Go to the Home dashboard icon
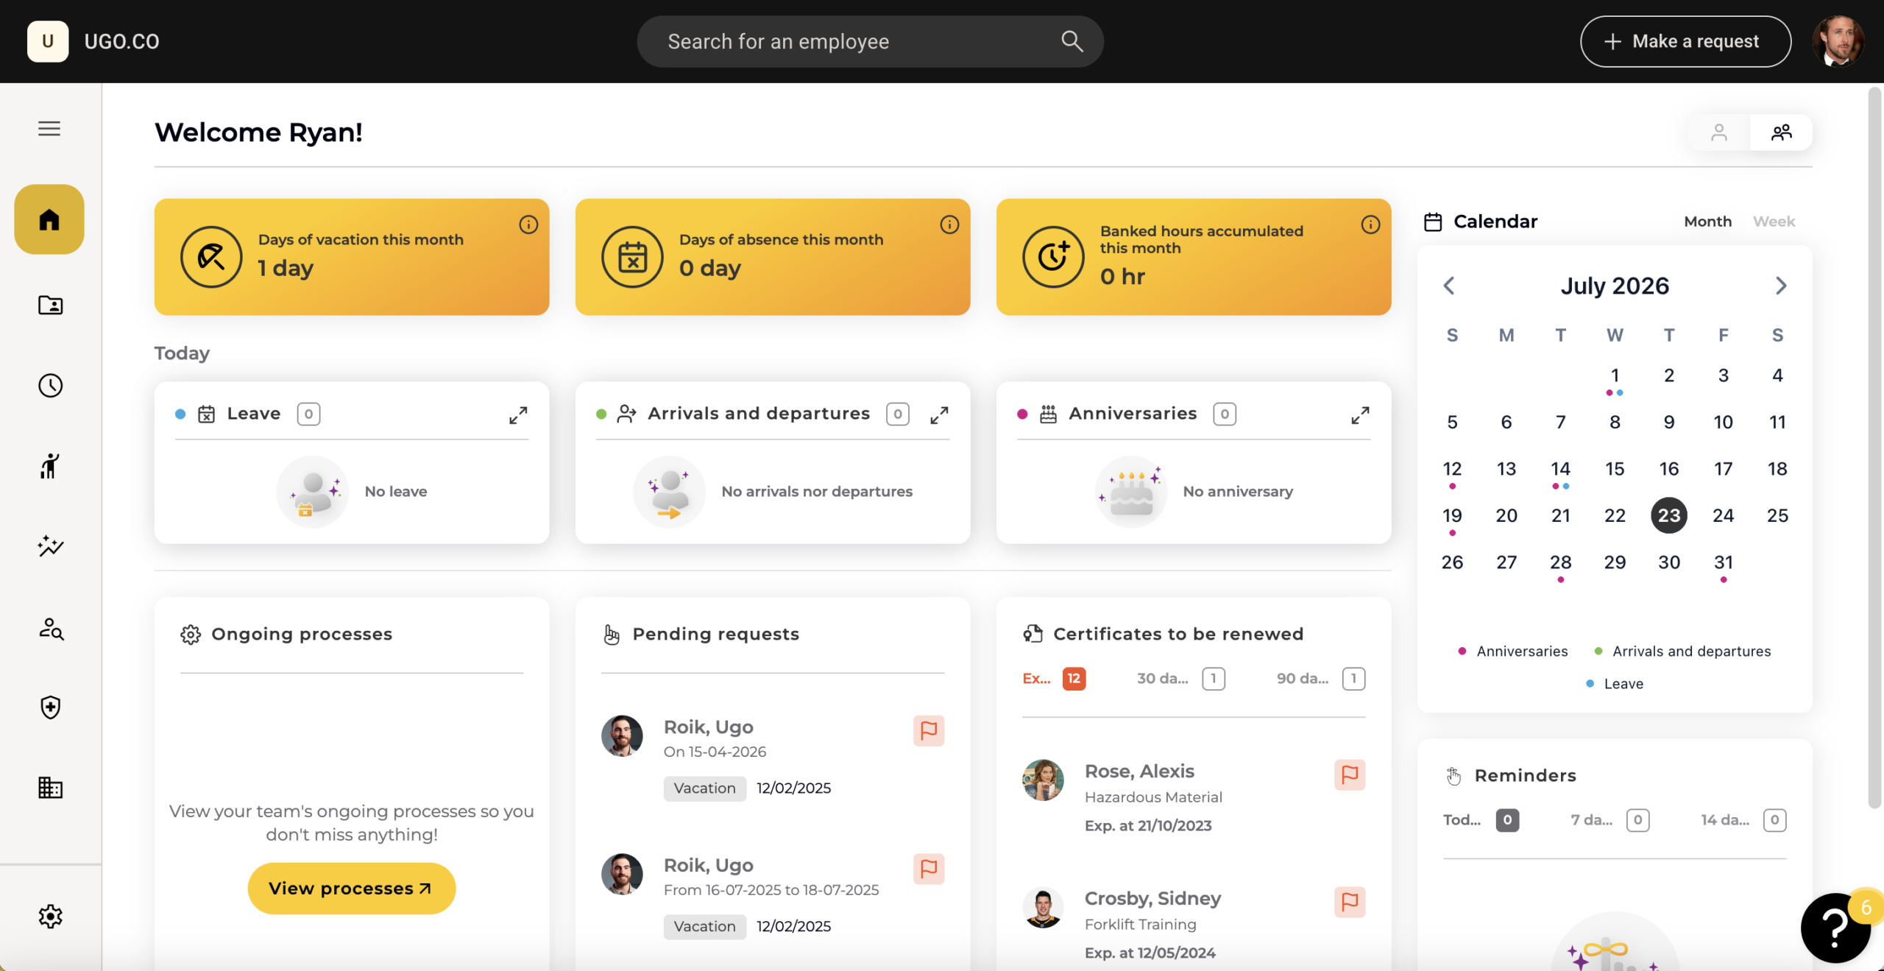This screenshot has height=971, width=1884. pyautogui.click(x=49, y=219)
